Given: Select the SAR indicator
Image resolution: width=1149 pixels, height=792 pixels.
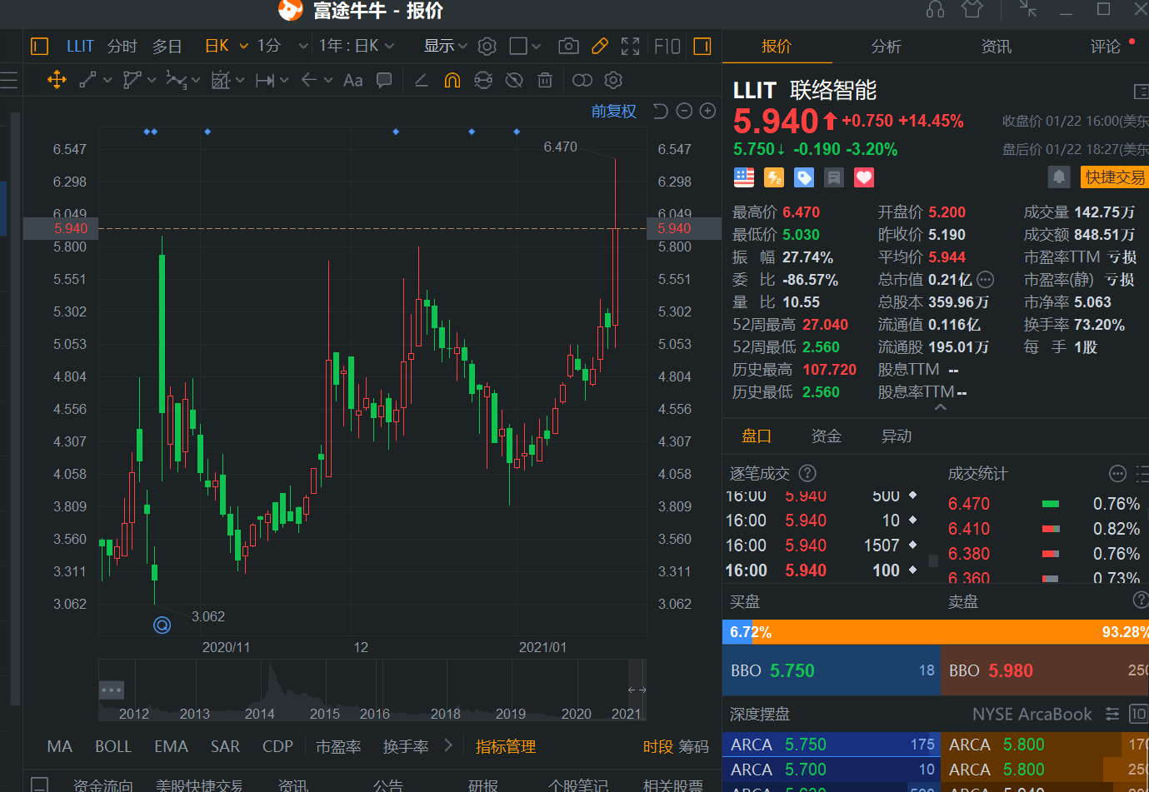Looking at the screenshot, I should click(x=225, y=746).
